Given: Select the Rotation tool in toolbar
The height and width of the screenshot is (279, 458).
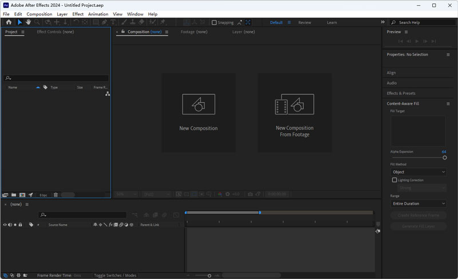Looking at the screenshot, I should (x=76, y=22).
